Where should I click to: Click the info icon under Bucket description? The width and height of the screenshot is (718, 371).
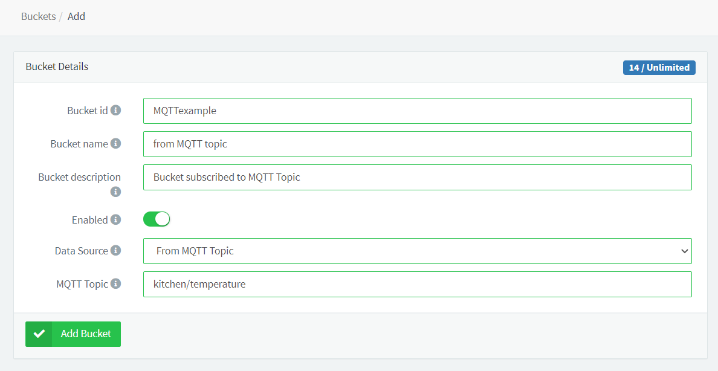(115, 192)
